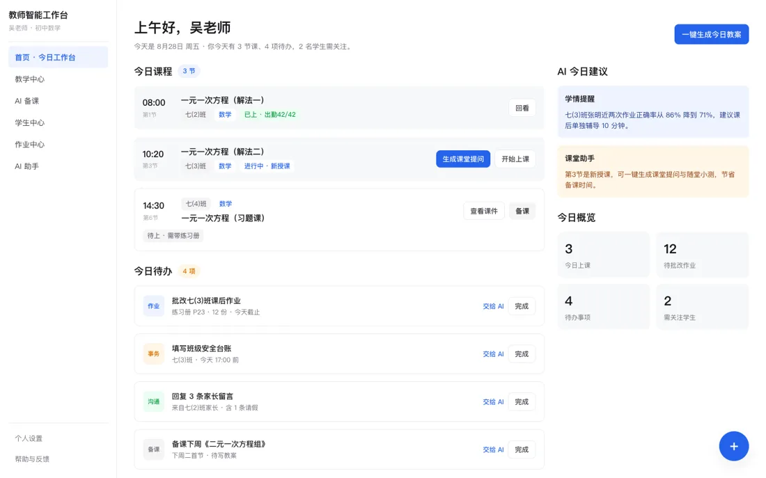Click the 沟通 tag icon on parent messages task

153,402
